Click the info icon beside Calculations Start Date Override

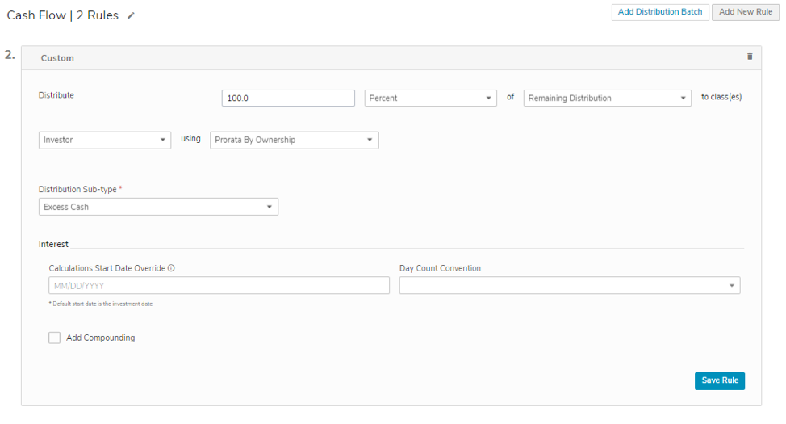click(171, 268)
